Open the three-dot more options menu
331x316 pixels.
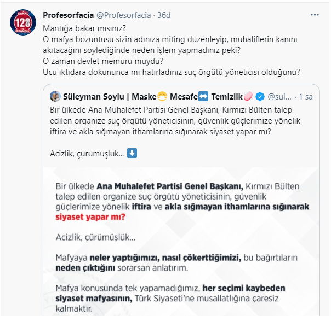coord(315,15)
